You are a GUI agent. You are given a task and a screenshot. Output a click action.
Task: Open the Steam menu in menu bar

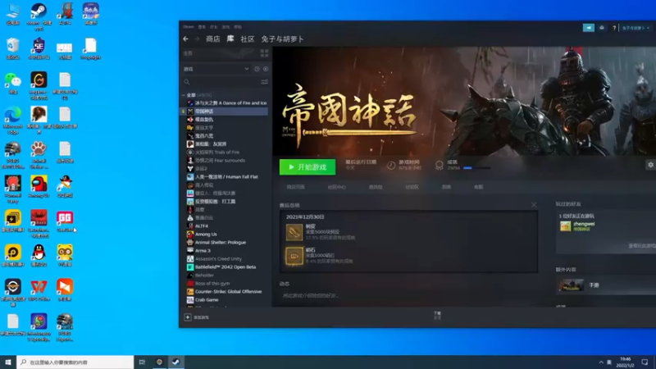189,27
